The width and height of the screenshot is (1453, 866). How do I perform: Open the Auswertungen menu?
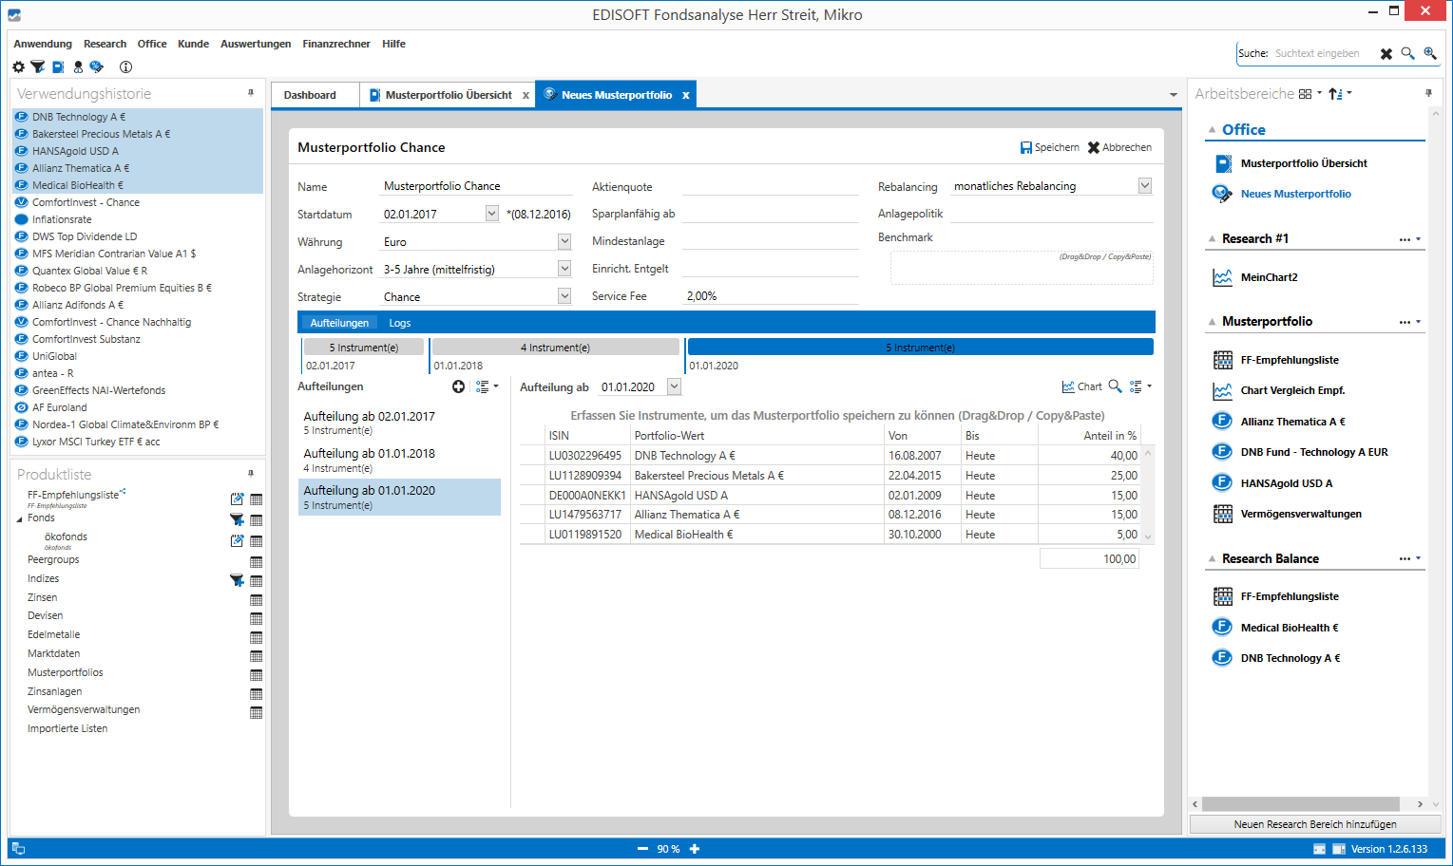tap(256, 44)
